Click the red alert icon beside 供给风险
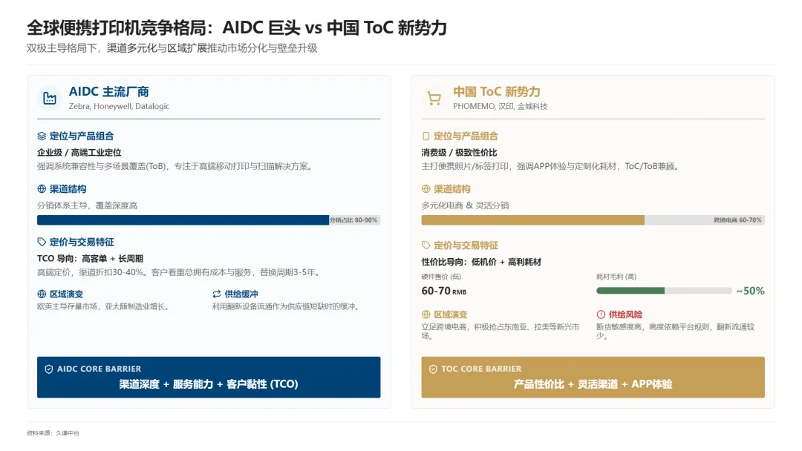This screenshot has width=802, height=451. click(x=601, y=314)
